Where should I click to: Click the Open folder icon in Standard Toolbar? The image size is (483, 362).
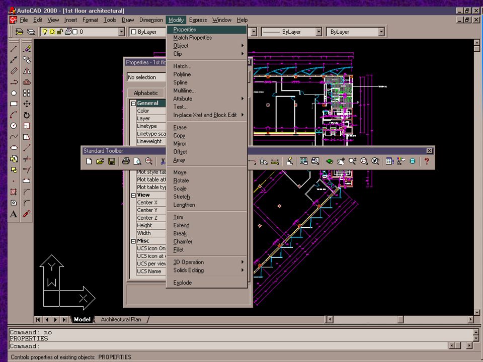tap(100, 161)
